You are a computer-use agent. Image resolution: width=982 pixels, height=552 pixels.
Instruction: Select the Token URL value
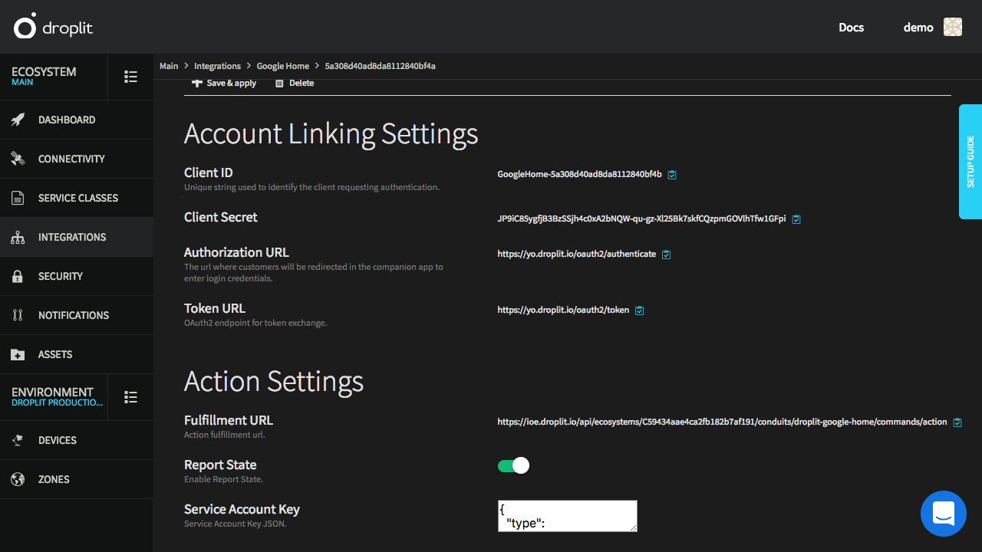[x=563, y=310]
